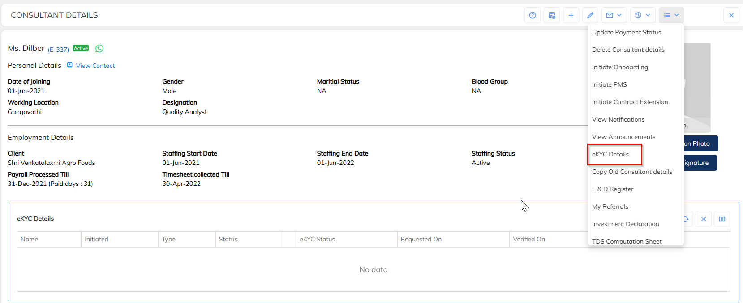Expand the mail envelope dropdown
The height and width of the screenshot is (303, 743).
[x=614, y=15]
